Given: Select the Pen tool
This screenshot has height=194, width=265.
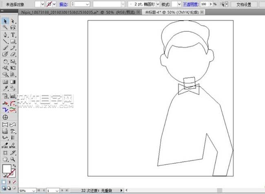Looking at the screenshot, I should [5, 35].
